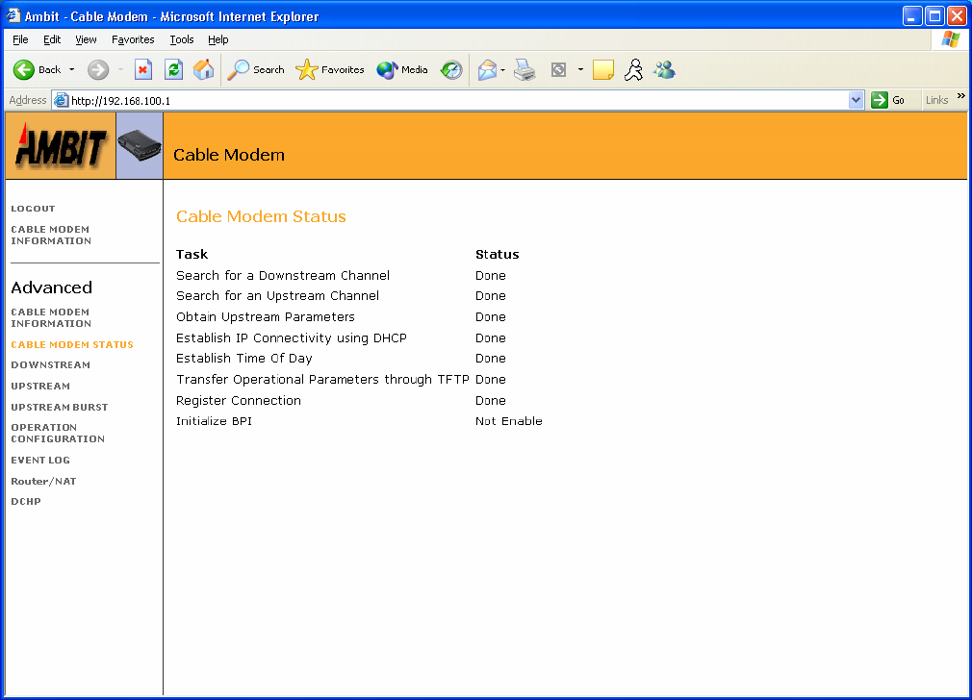This screenshot has width=972, height=700.
Task: Open the Tools menu
Action: coord(182,39)
